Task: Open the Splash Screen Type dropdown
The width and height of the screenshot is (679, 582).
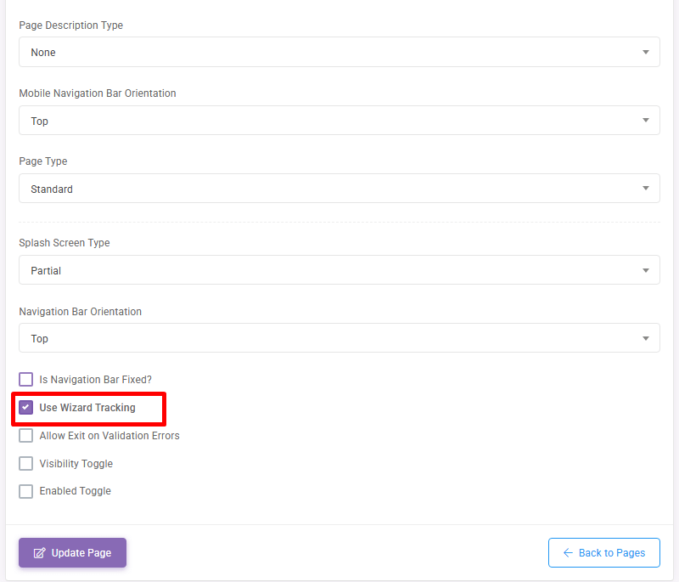Action: 339,270
